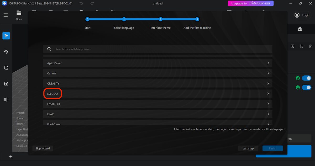
Task: Choose the Rotate tool in the sidebar
Action: click(6, 68)
